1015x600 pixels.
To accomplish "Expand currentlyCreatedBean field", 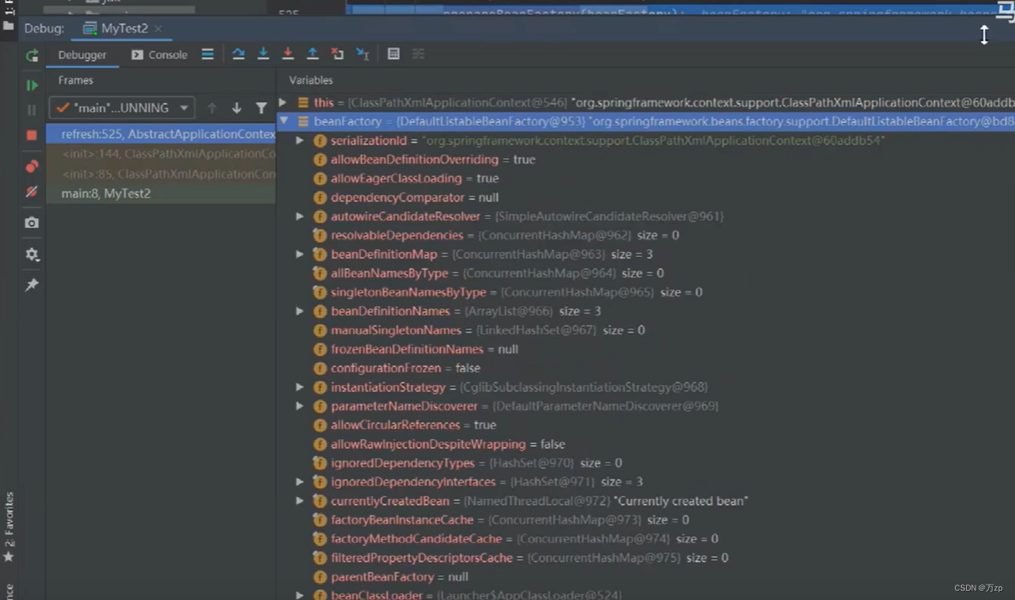I will pyautogui.click(x=299, y=501).
